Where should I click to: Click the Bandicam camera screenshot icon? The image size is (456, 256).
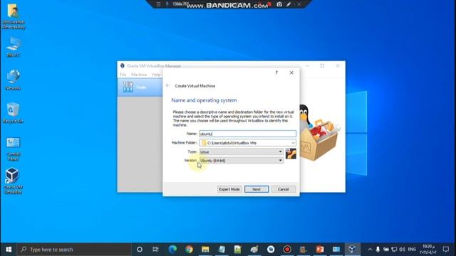(x=279, y=4)
